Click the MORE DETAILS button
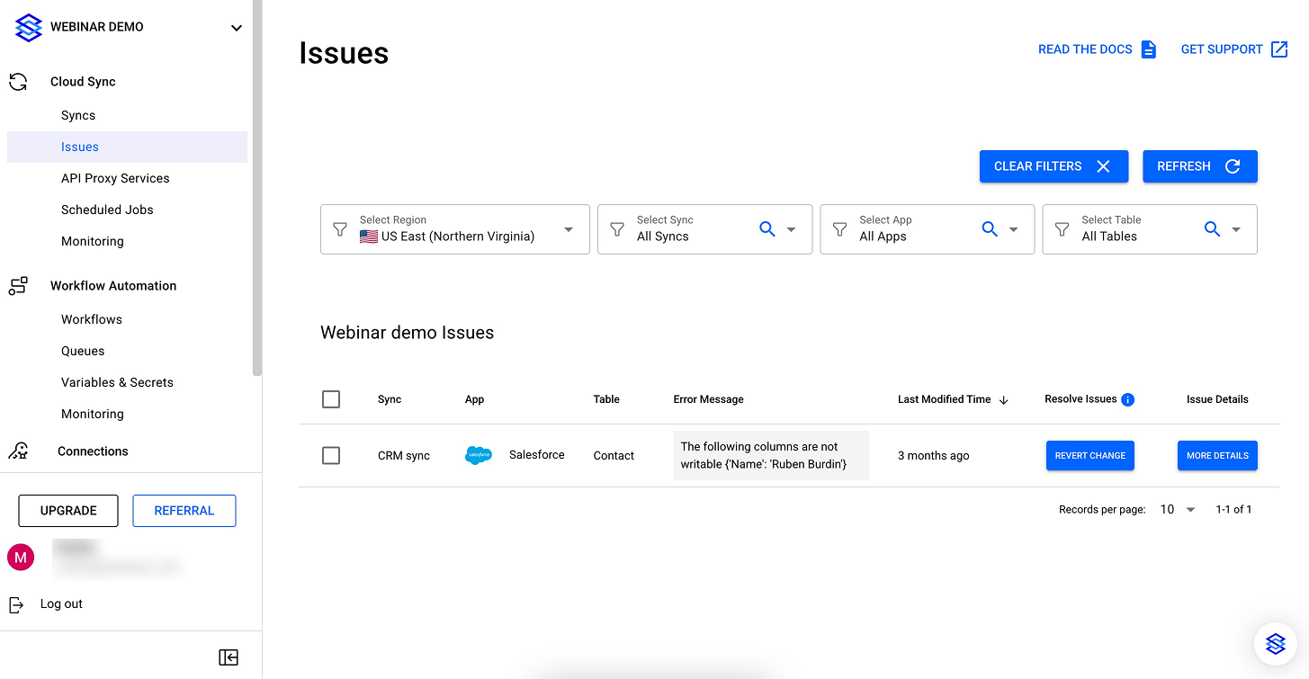Image resolution: width=1309 pixels, height=679 pixels. 1216,456
